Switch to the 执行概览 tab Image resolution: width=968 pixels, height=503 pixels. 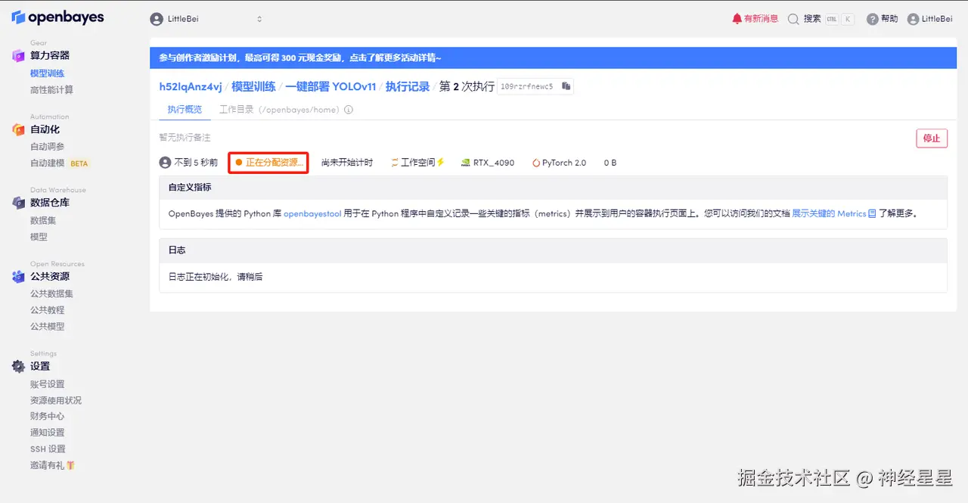(x=183, y=109)
